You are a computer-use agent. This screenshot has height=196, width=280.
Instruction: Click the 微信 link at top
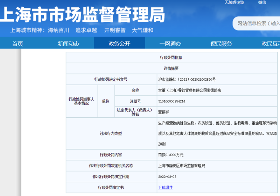pyautogui.click(x=262, y=2)
